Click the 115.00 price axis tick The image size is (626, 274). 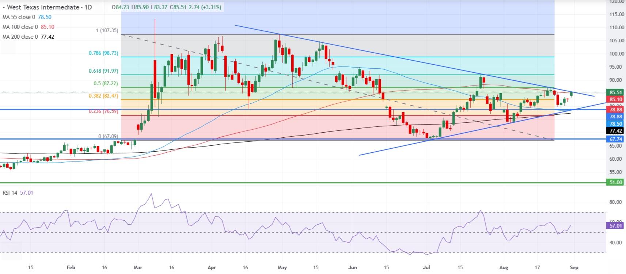(616, 14)
